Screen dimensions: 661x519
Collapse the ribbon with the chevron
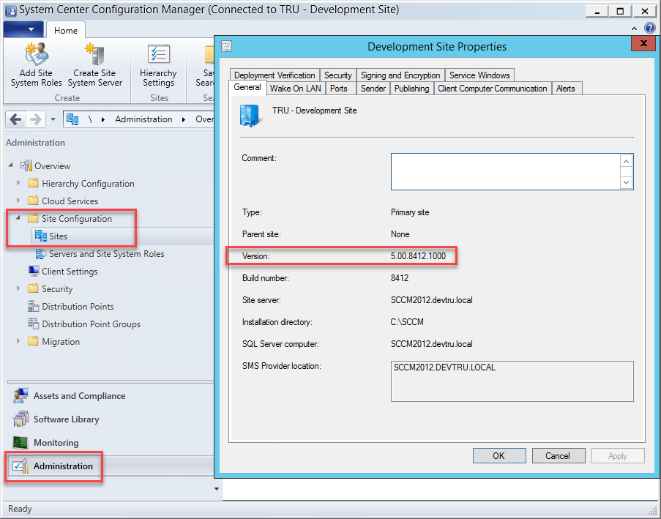click(x=634, y=29)
